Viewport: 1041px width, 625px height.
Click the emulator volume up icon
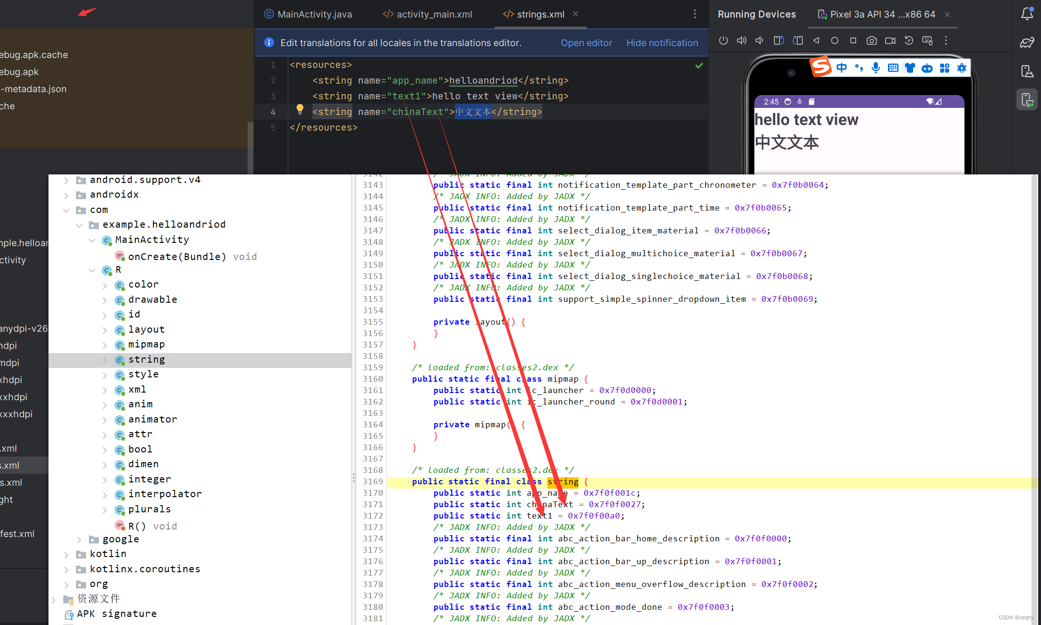[x=741, y=41]
